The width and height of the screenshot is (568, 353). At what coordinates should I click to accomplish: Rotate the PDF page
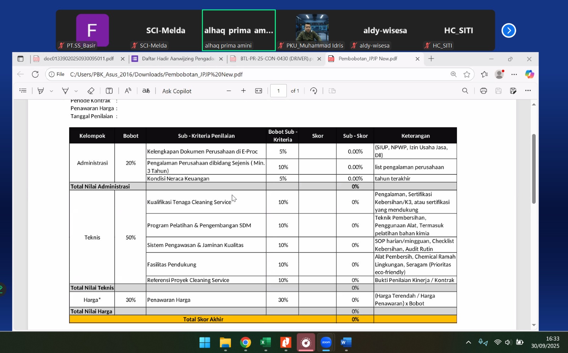tap(313, 91)
